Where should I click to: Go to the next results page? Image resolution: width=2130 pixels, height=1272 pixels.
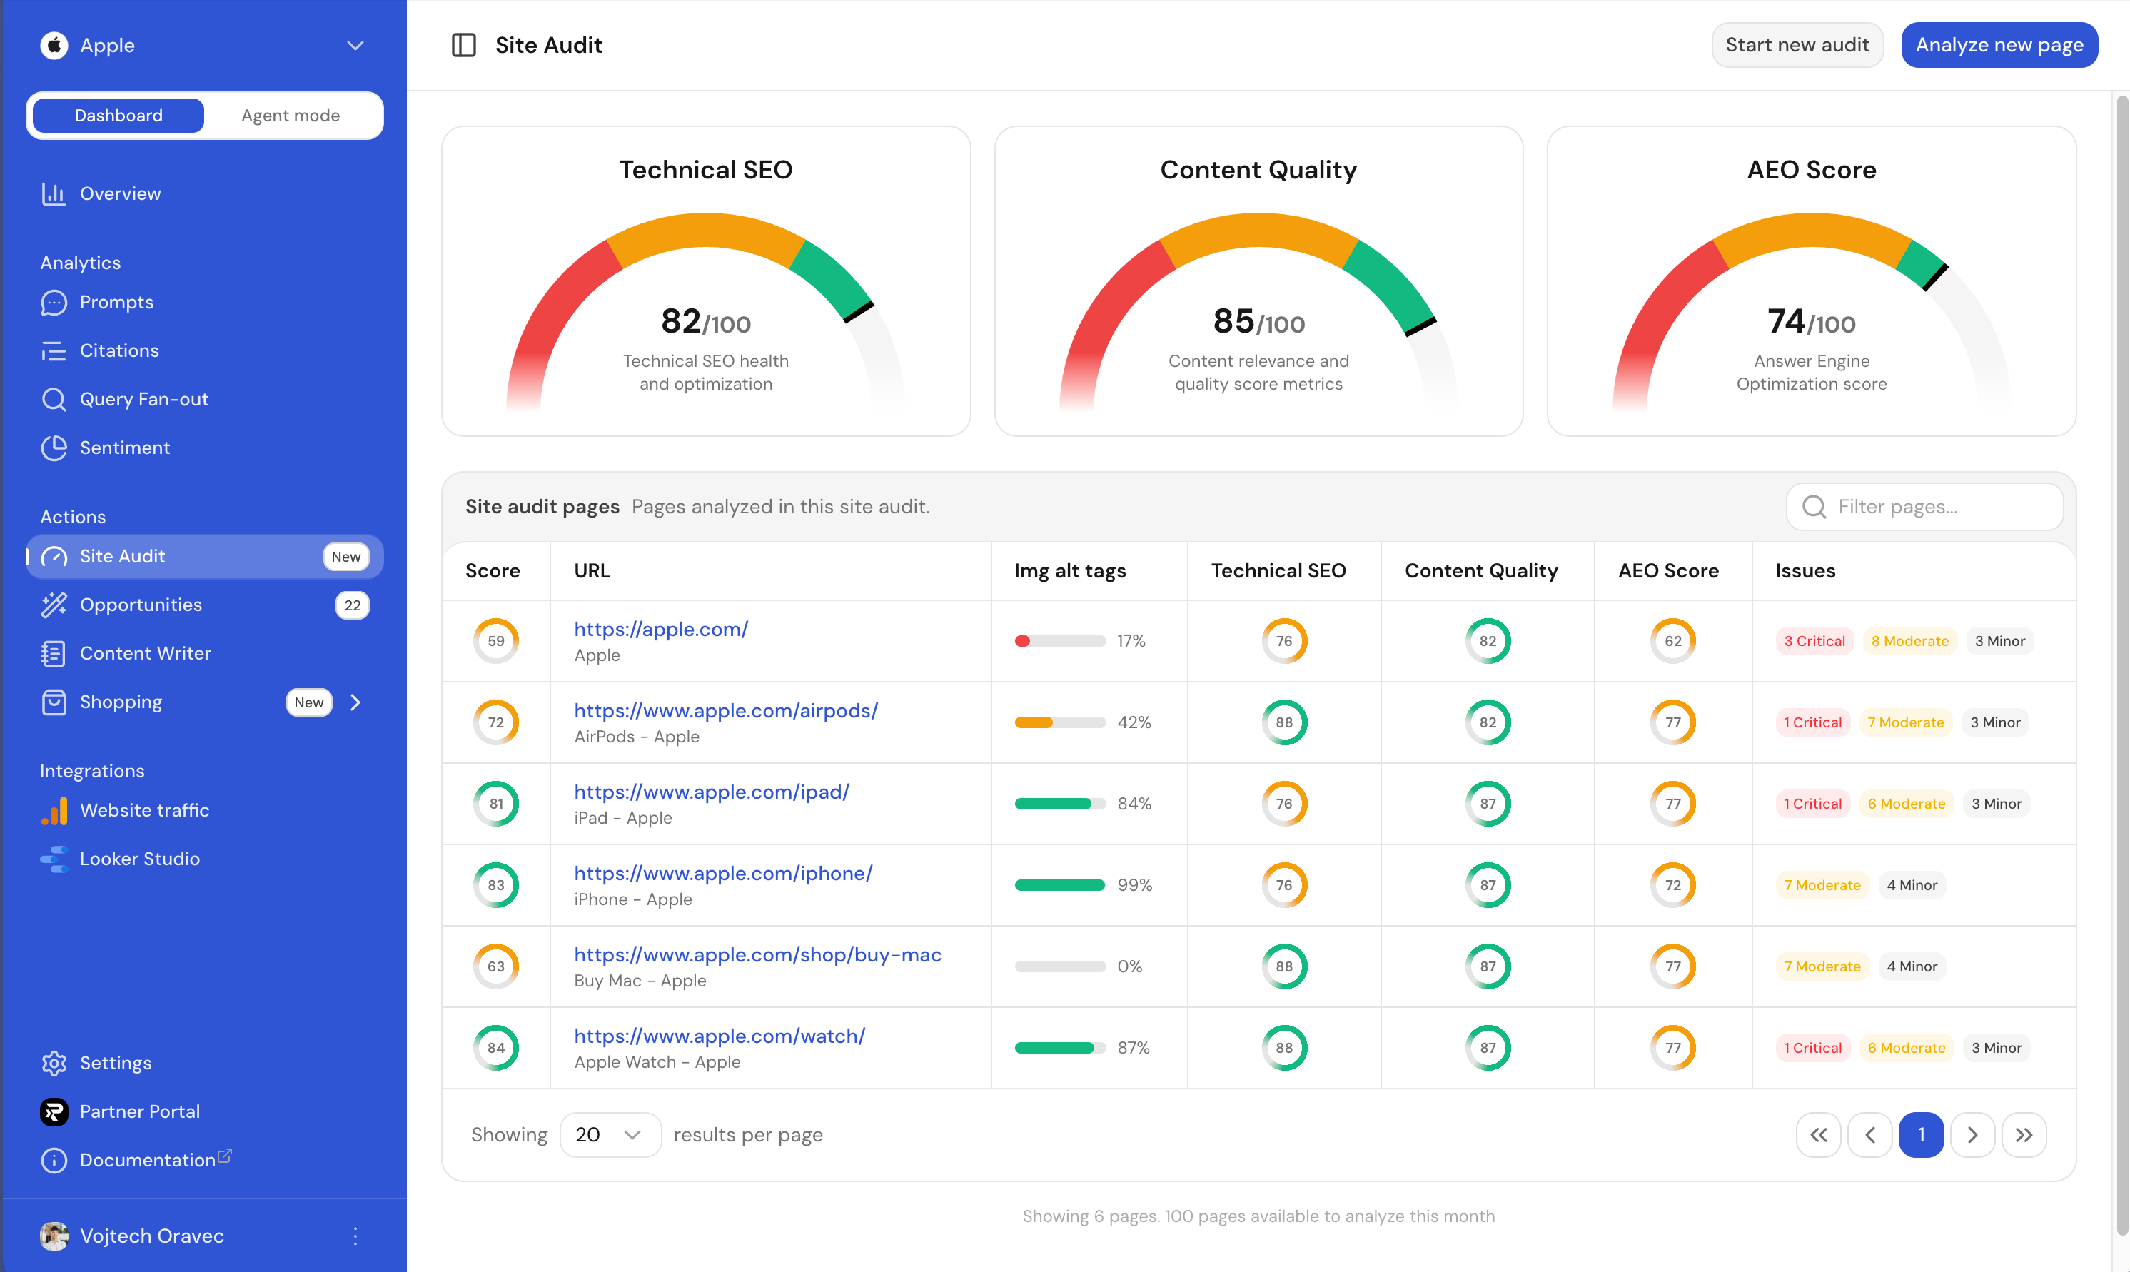coord(1972,1135)
